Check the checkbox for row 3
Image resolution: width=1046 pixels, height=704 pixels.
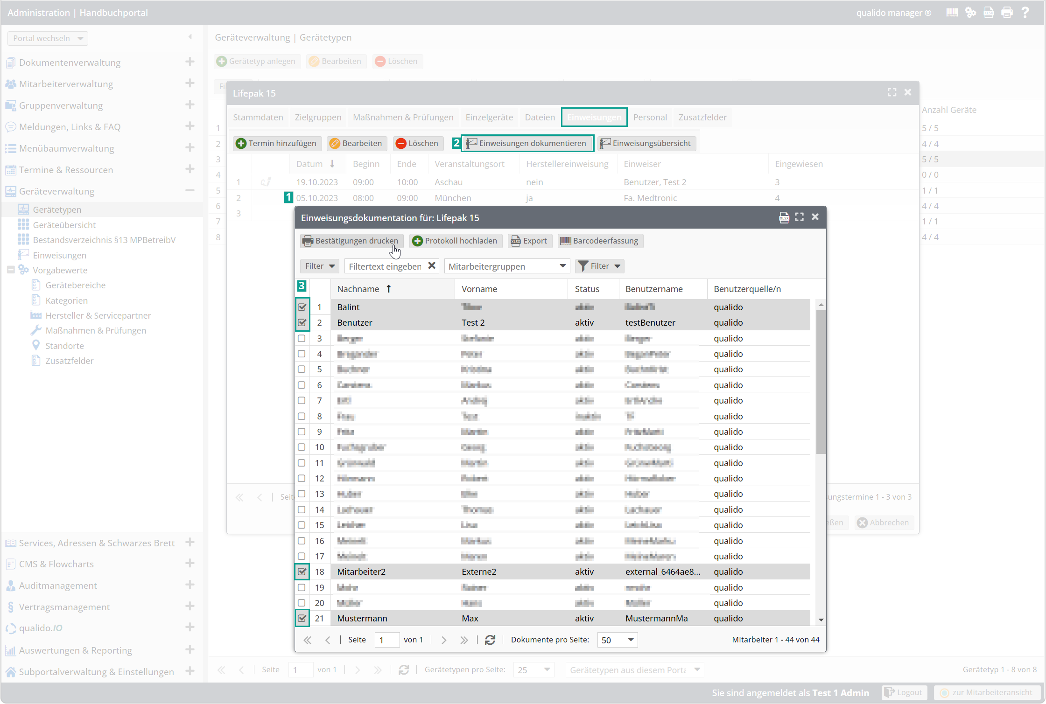(x=302, y=338)
